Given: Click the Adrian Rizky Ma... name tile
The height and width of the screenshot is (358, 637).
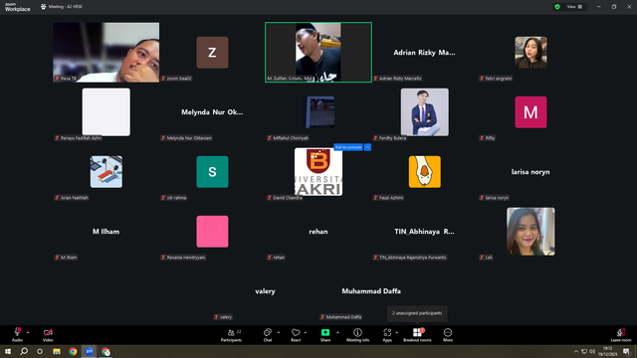Looking at the screenshot, I should (425, 53).
